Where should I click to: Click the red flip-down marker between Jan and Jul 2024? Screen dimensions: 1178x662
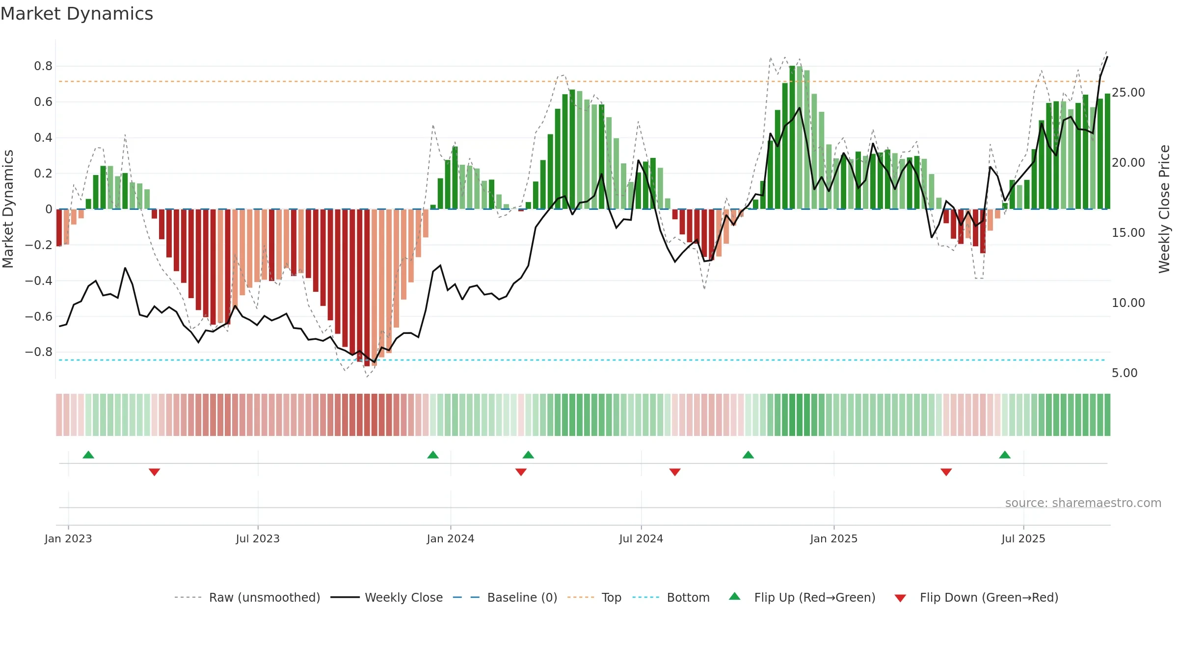[x=521, y=472]
